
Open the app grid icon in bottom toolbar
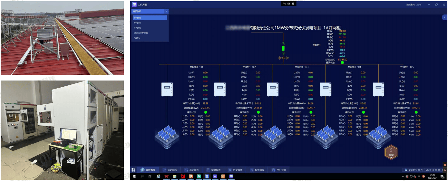[x=133, y=170]
